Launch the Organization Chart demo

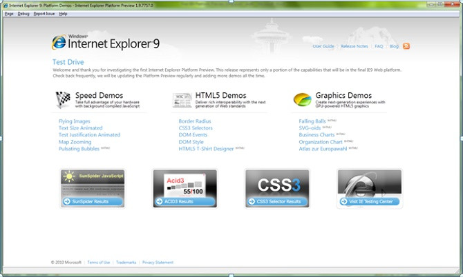tap(321, 142)
